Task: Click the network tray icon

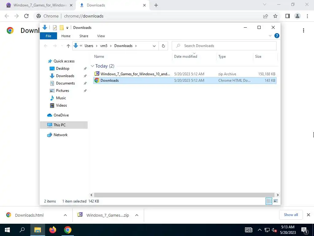Action: (x=267, y=230)
